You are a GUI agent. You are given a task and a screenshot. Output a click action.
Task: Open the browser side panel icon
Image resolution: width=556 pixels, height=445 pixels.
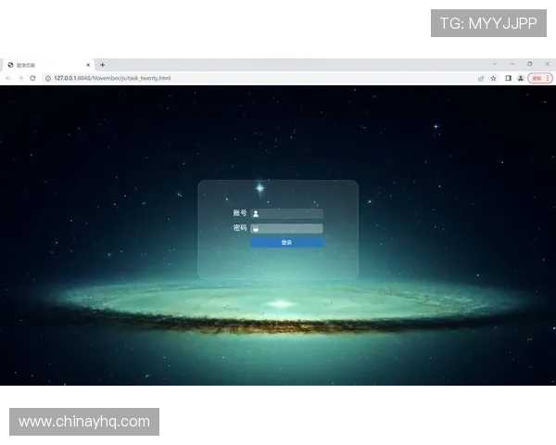[x=508, y=78]
